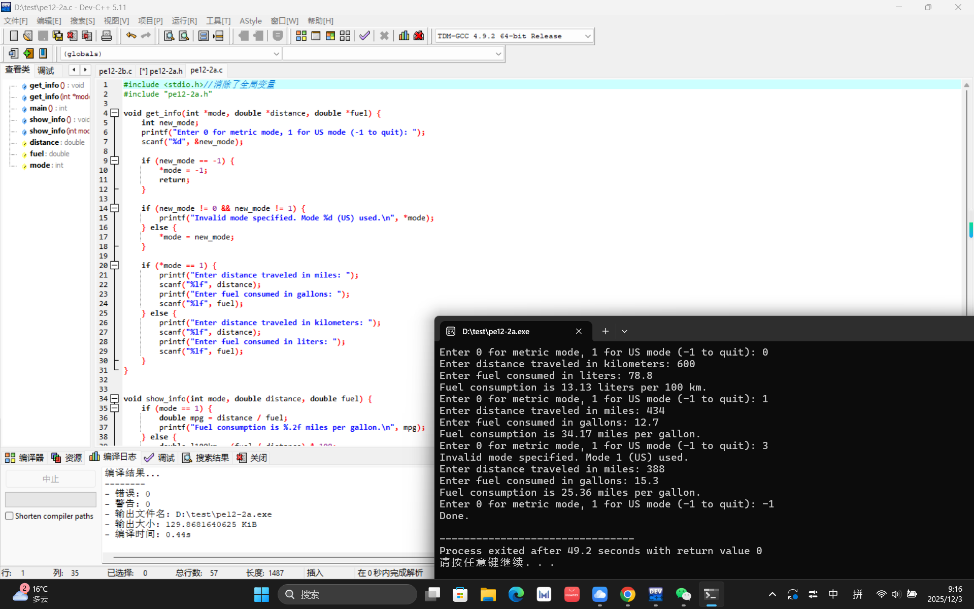Switch to the pe12-2b.c editor tab

point(115,71)
